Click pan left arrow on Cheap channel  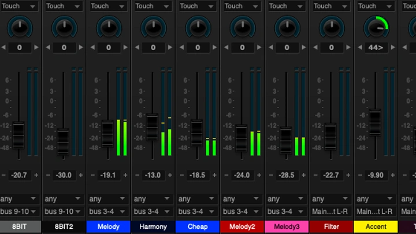[181, 47]
